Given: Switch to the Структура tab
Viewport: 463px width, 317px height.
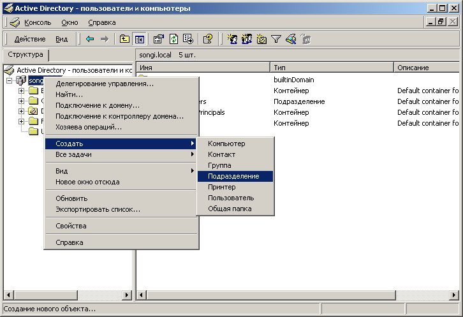Looking at the screenshot, I should tap(26, 55).
